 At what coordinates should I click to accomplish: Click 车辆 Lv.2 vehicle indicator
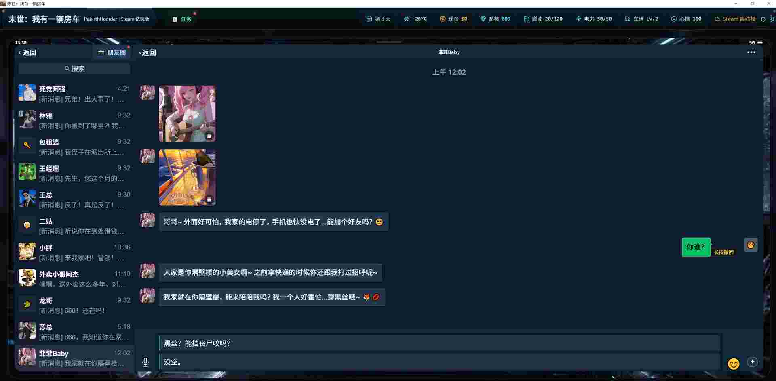tap(641, 19)
